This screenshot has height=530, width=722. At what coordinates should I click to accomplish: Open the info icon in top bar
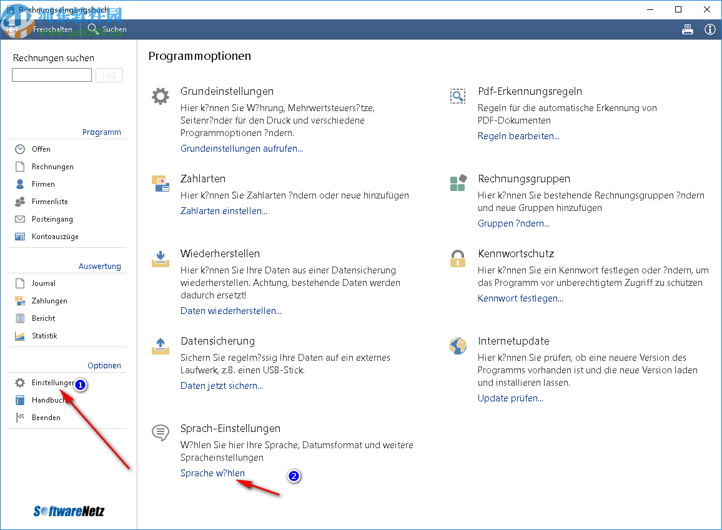[x=710, y=29]
